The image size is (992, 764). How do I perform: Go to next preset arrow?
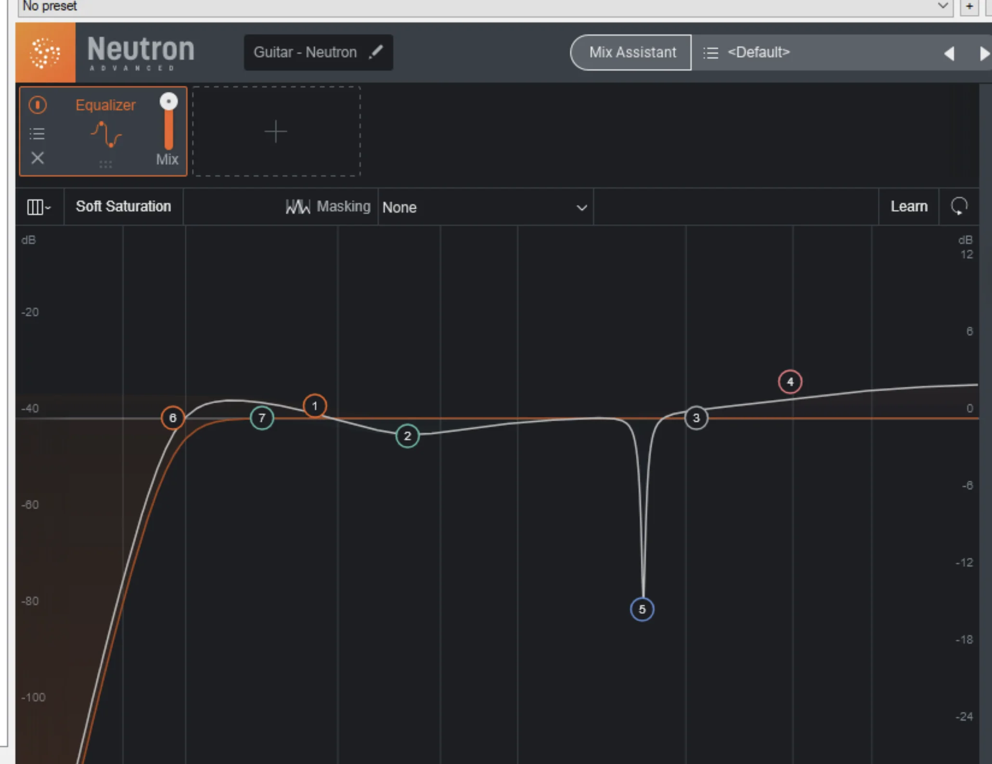point(984,53)
